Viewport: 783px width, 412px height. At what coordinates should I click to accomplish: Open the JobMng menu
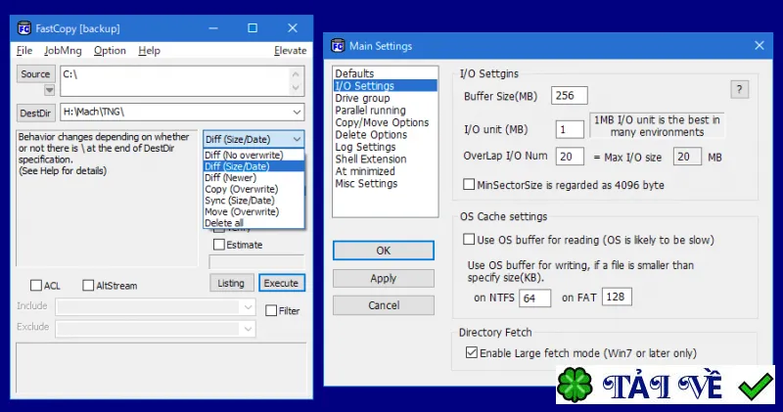(63, 51)
